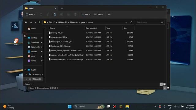The height and width of the screenshot is (110, 196).
Task: Go up one folder level
Action: (x=40, y=22)
